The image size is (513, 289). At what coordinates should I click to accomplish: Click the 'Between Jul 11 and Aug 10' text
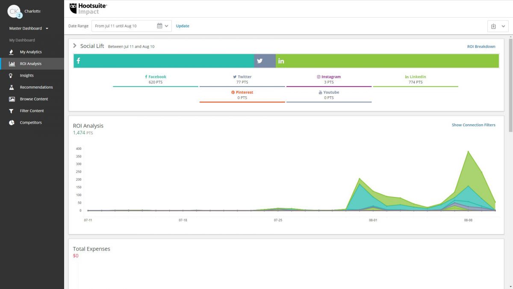click(x=131, y=47)
